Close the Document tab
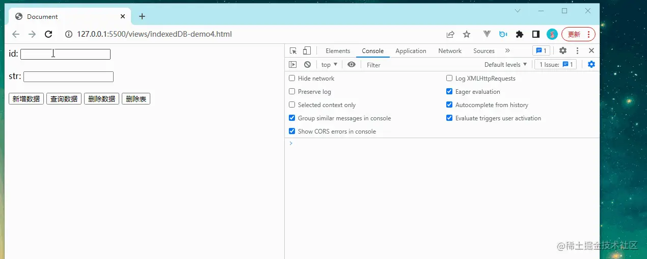 click(x=123, y=16)
